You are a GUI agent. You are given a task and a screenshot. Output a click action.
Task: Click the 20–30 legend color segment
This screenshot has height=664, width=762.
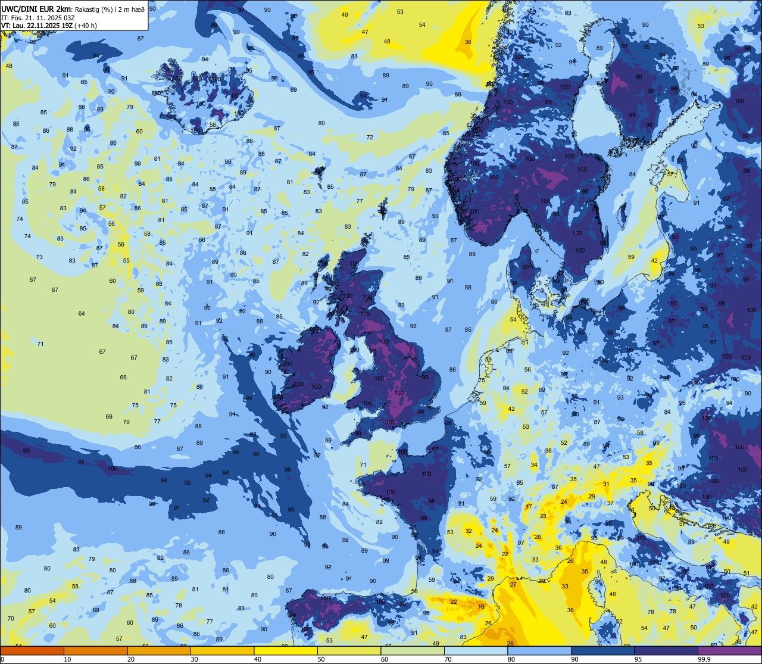click(159, 650)
